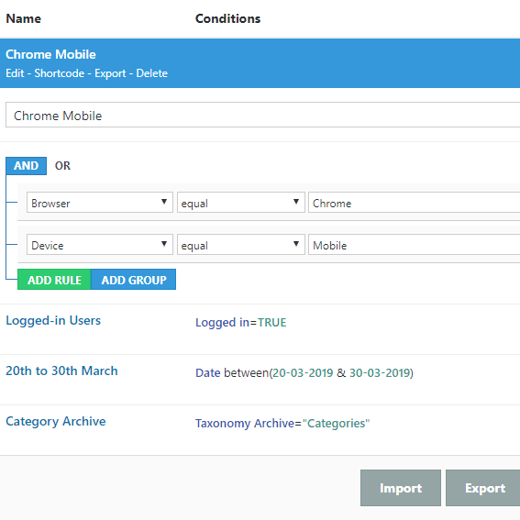
Task: Click the Delete link under Chrome Mobile
Action: pyautogui.click(x=152, y=73)
